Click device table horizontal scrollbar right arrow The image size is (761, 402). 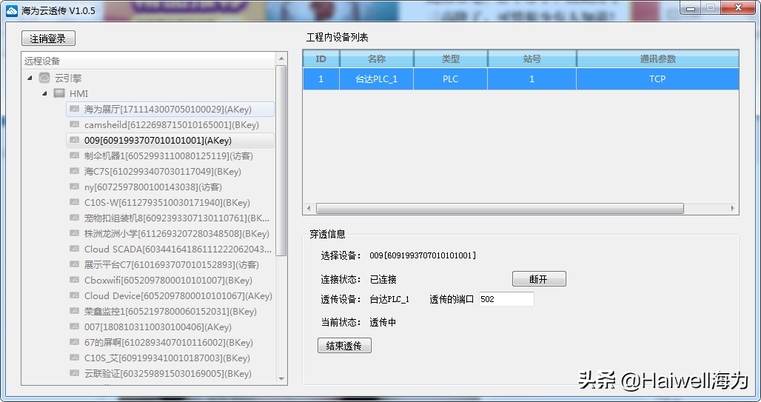coord(733,208)
